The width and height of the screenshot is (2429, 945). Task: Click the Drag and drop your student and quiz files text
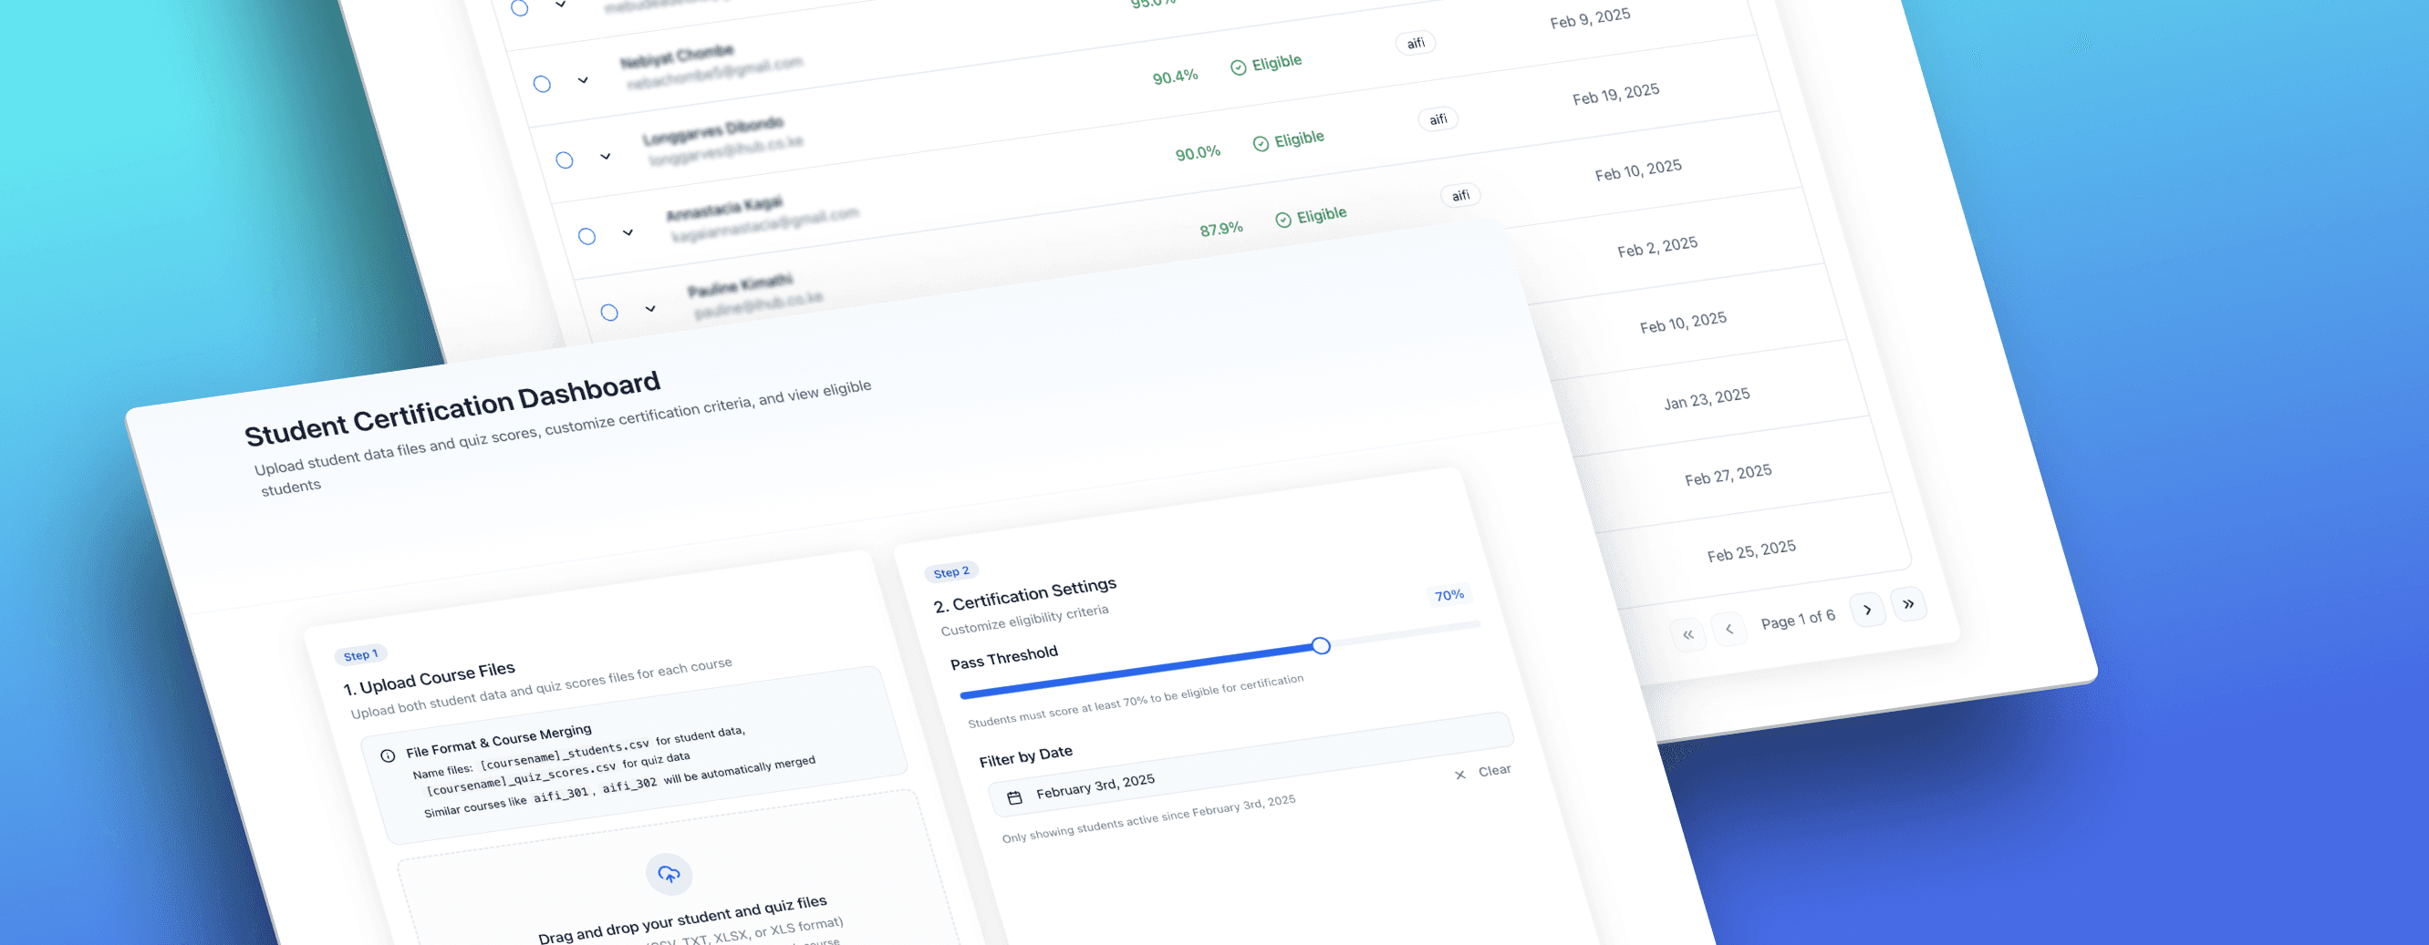click(x=681, y=919)
